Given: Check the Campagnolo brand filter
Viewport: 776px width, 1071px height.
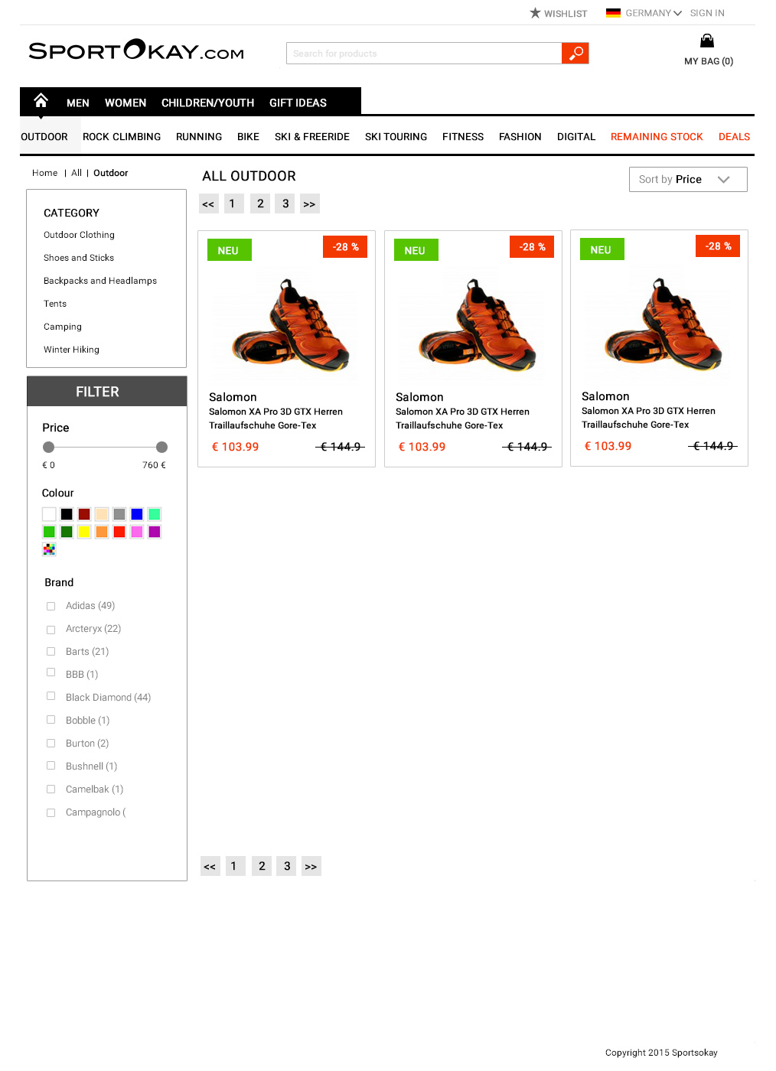Looking at the screenshot, I should (51, 813).
